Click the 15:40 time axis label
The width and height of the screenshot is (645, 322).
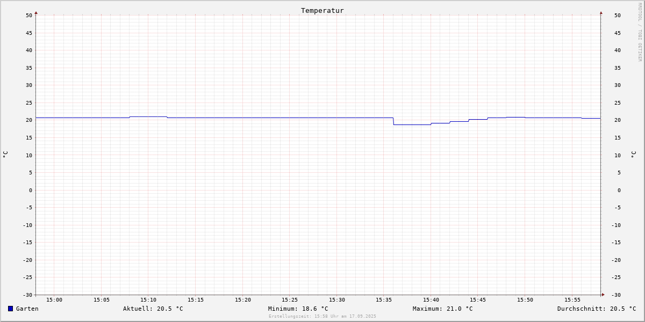(431, 299)
